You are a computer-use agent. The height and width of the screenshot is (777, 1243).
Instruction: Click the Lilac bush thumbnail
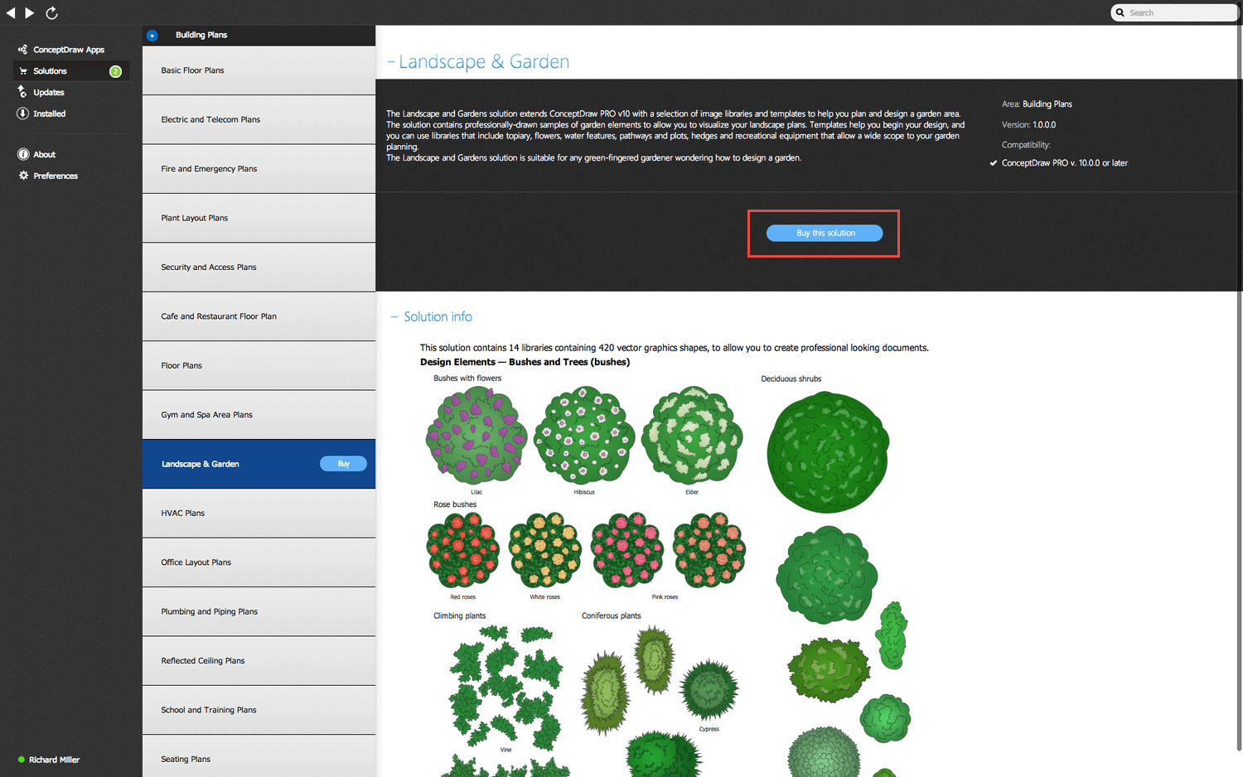[476, 436]
